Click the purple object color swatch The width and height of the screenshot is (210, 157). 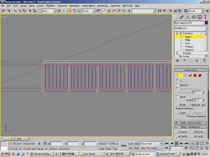pos(206,23)
